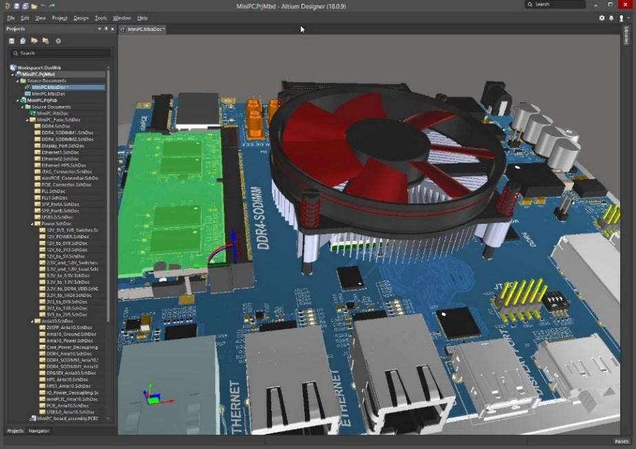Select 12V_POWER.SchDoc in the tree
The height and width of the screenshot is (449, 636).
tap(67, 237)
